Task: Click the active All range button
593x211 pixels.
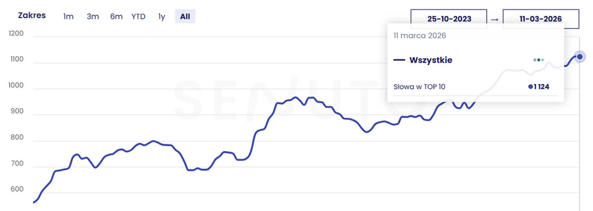Action: click(185, 16)
